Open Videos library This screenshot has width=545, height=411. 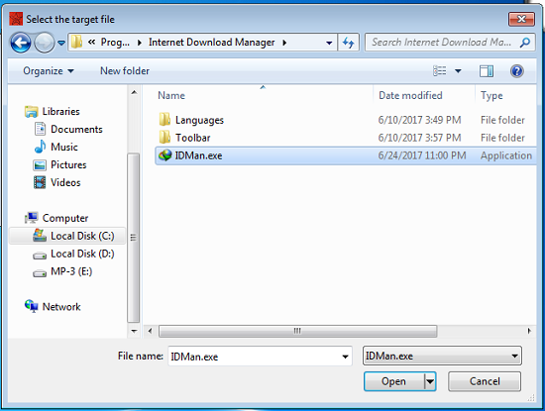[x=65, y=182]
